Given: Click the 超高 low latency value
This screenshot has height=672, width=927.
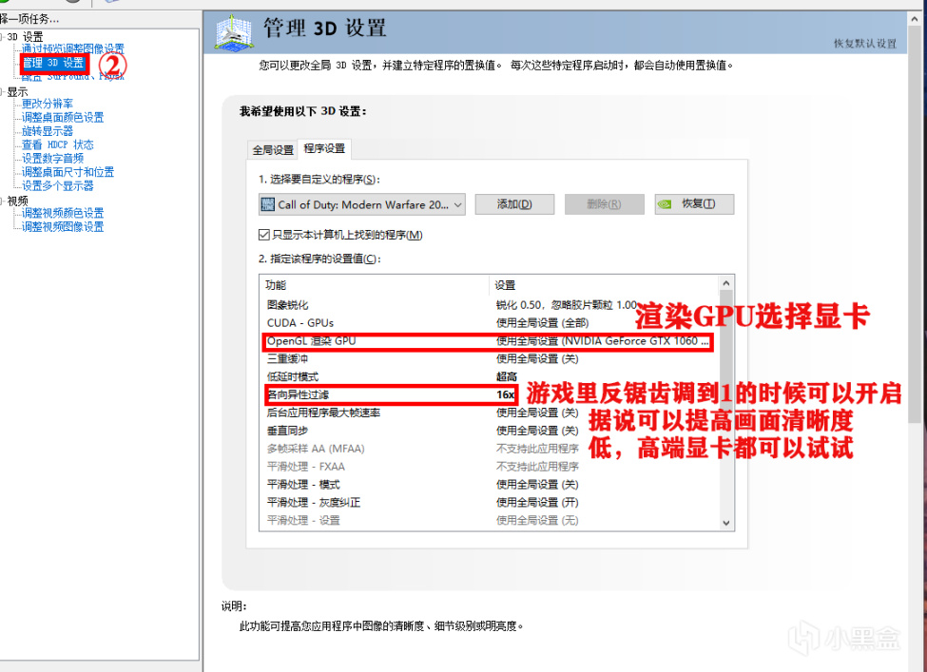Looking at the screenshot, I should tap(506, 376).
